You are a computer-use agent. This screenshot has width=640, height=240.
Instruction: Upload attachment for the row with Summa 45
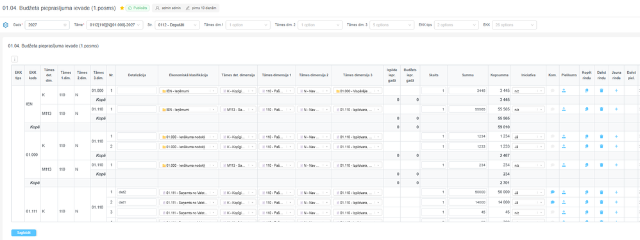click(x=563, y=212)
